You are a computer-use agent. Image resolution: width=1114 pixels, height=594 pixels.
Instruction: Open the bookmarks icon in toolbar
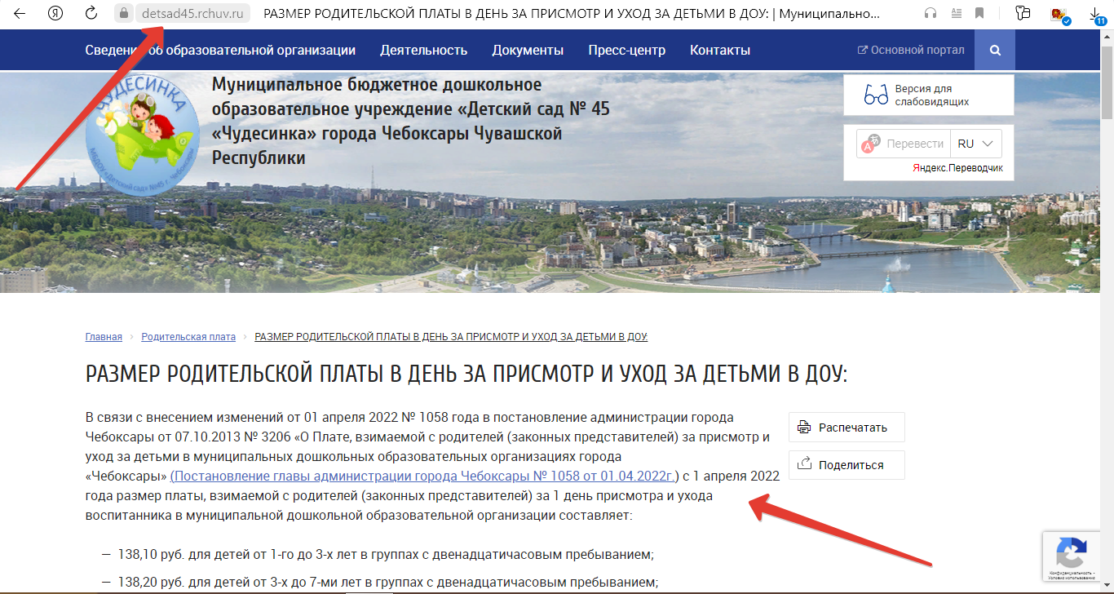click(x=979, y=12)
